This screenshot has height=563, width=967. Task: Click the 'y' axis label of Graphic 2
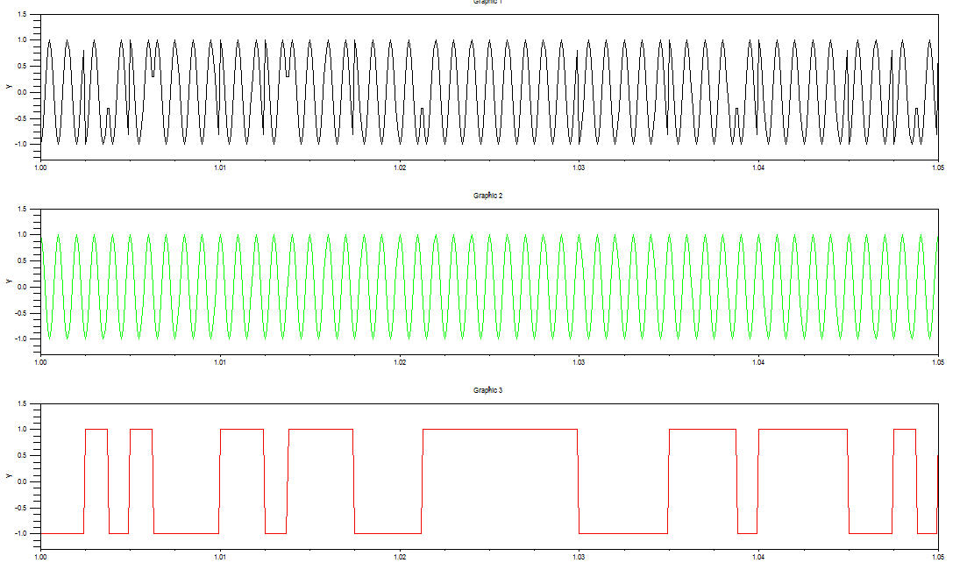9,281
